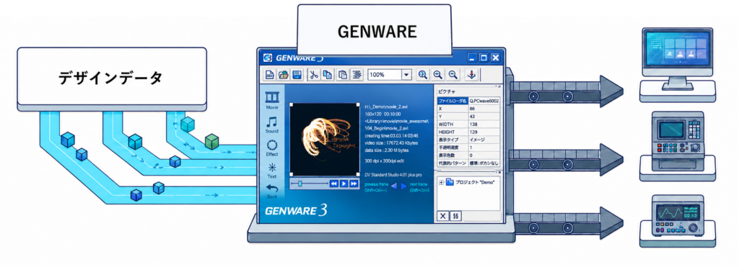Open the Movie panel icon

pyautogui.click(x=272, y=97)
